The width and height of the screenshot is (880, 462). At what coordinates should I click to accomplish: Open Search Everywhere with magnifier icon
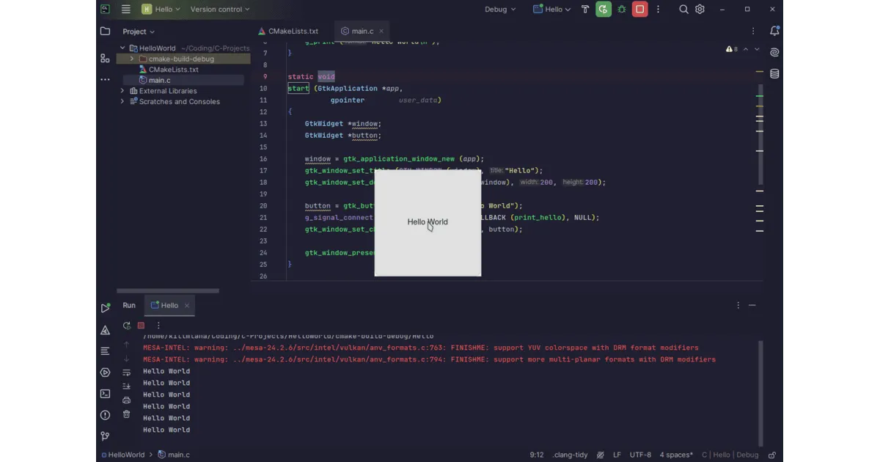[x=683, y=9]
